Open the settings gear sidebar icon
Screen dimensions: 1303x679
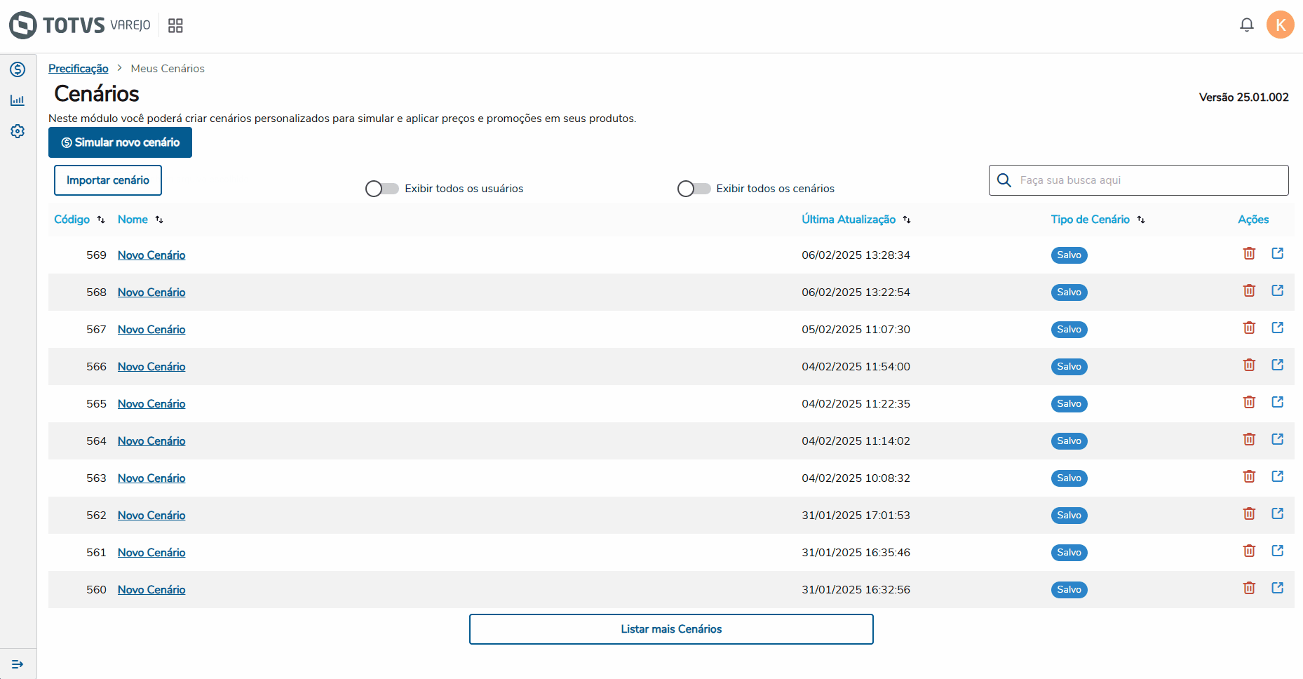coord(18,131)
